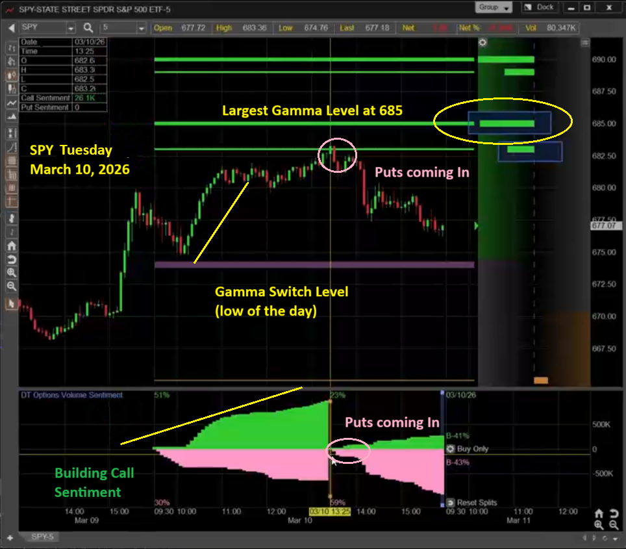The width and height of the screenshot is (626, 549).
Task: Click the Dock button
Action: pyautogui.click(x=540, y=7)
